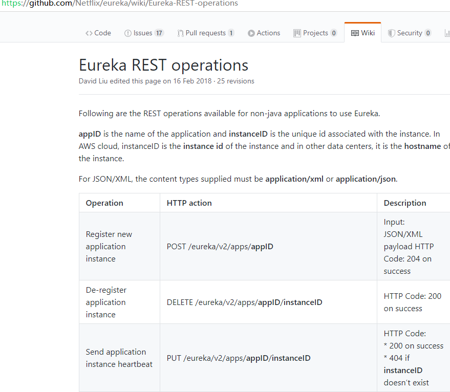
Task: Click the Pull requests branch icon
Action: tap(180, 33)
